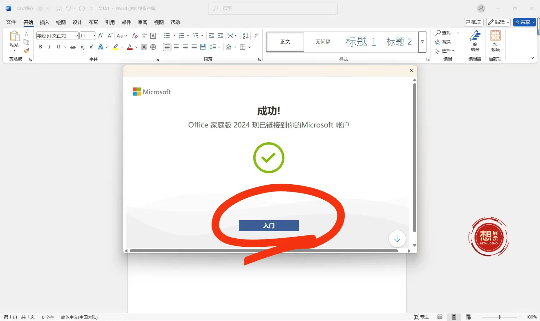The image size is (540, 321).
Task: Click the Enclose Characters icon
Action: tap(153, 47)
